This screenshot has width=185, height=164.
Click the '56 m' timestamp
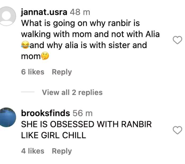pyautogui.click(x=83, y=113)
